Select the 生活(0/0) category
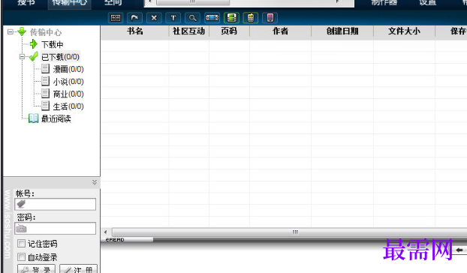 (x=68, y=106)
